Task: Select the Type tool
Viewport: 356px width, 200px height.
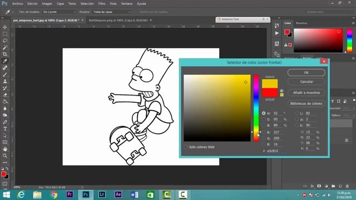Action: (x=5, y=129)
